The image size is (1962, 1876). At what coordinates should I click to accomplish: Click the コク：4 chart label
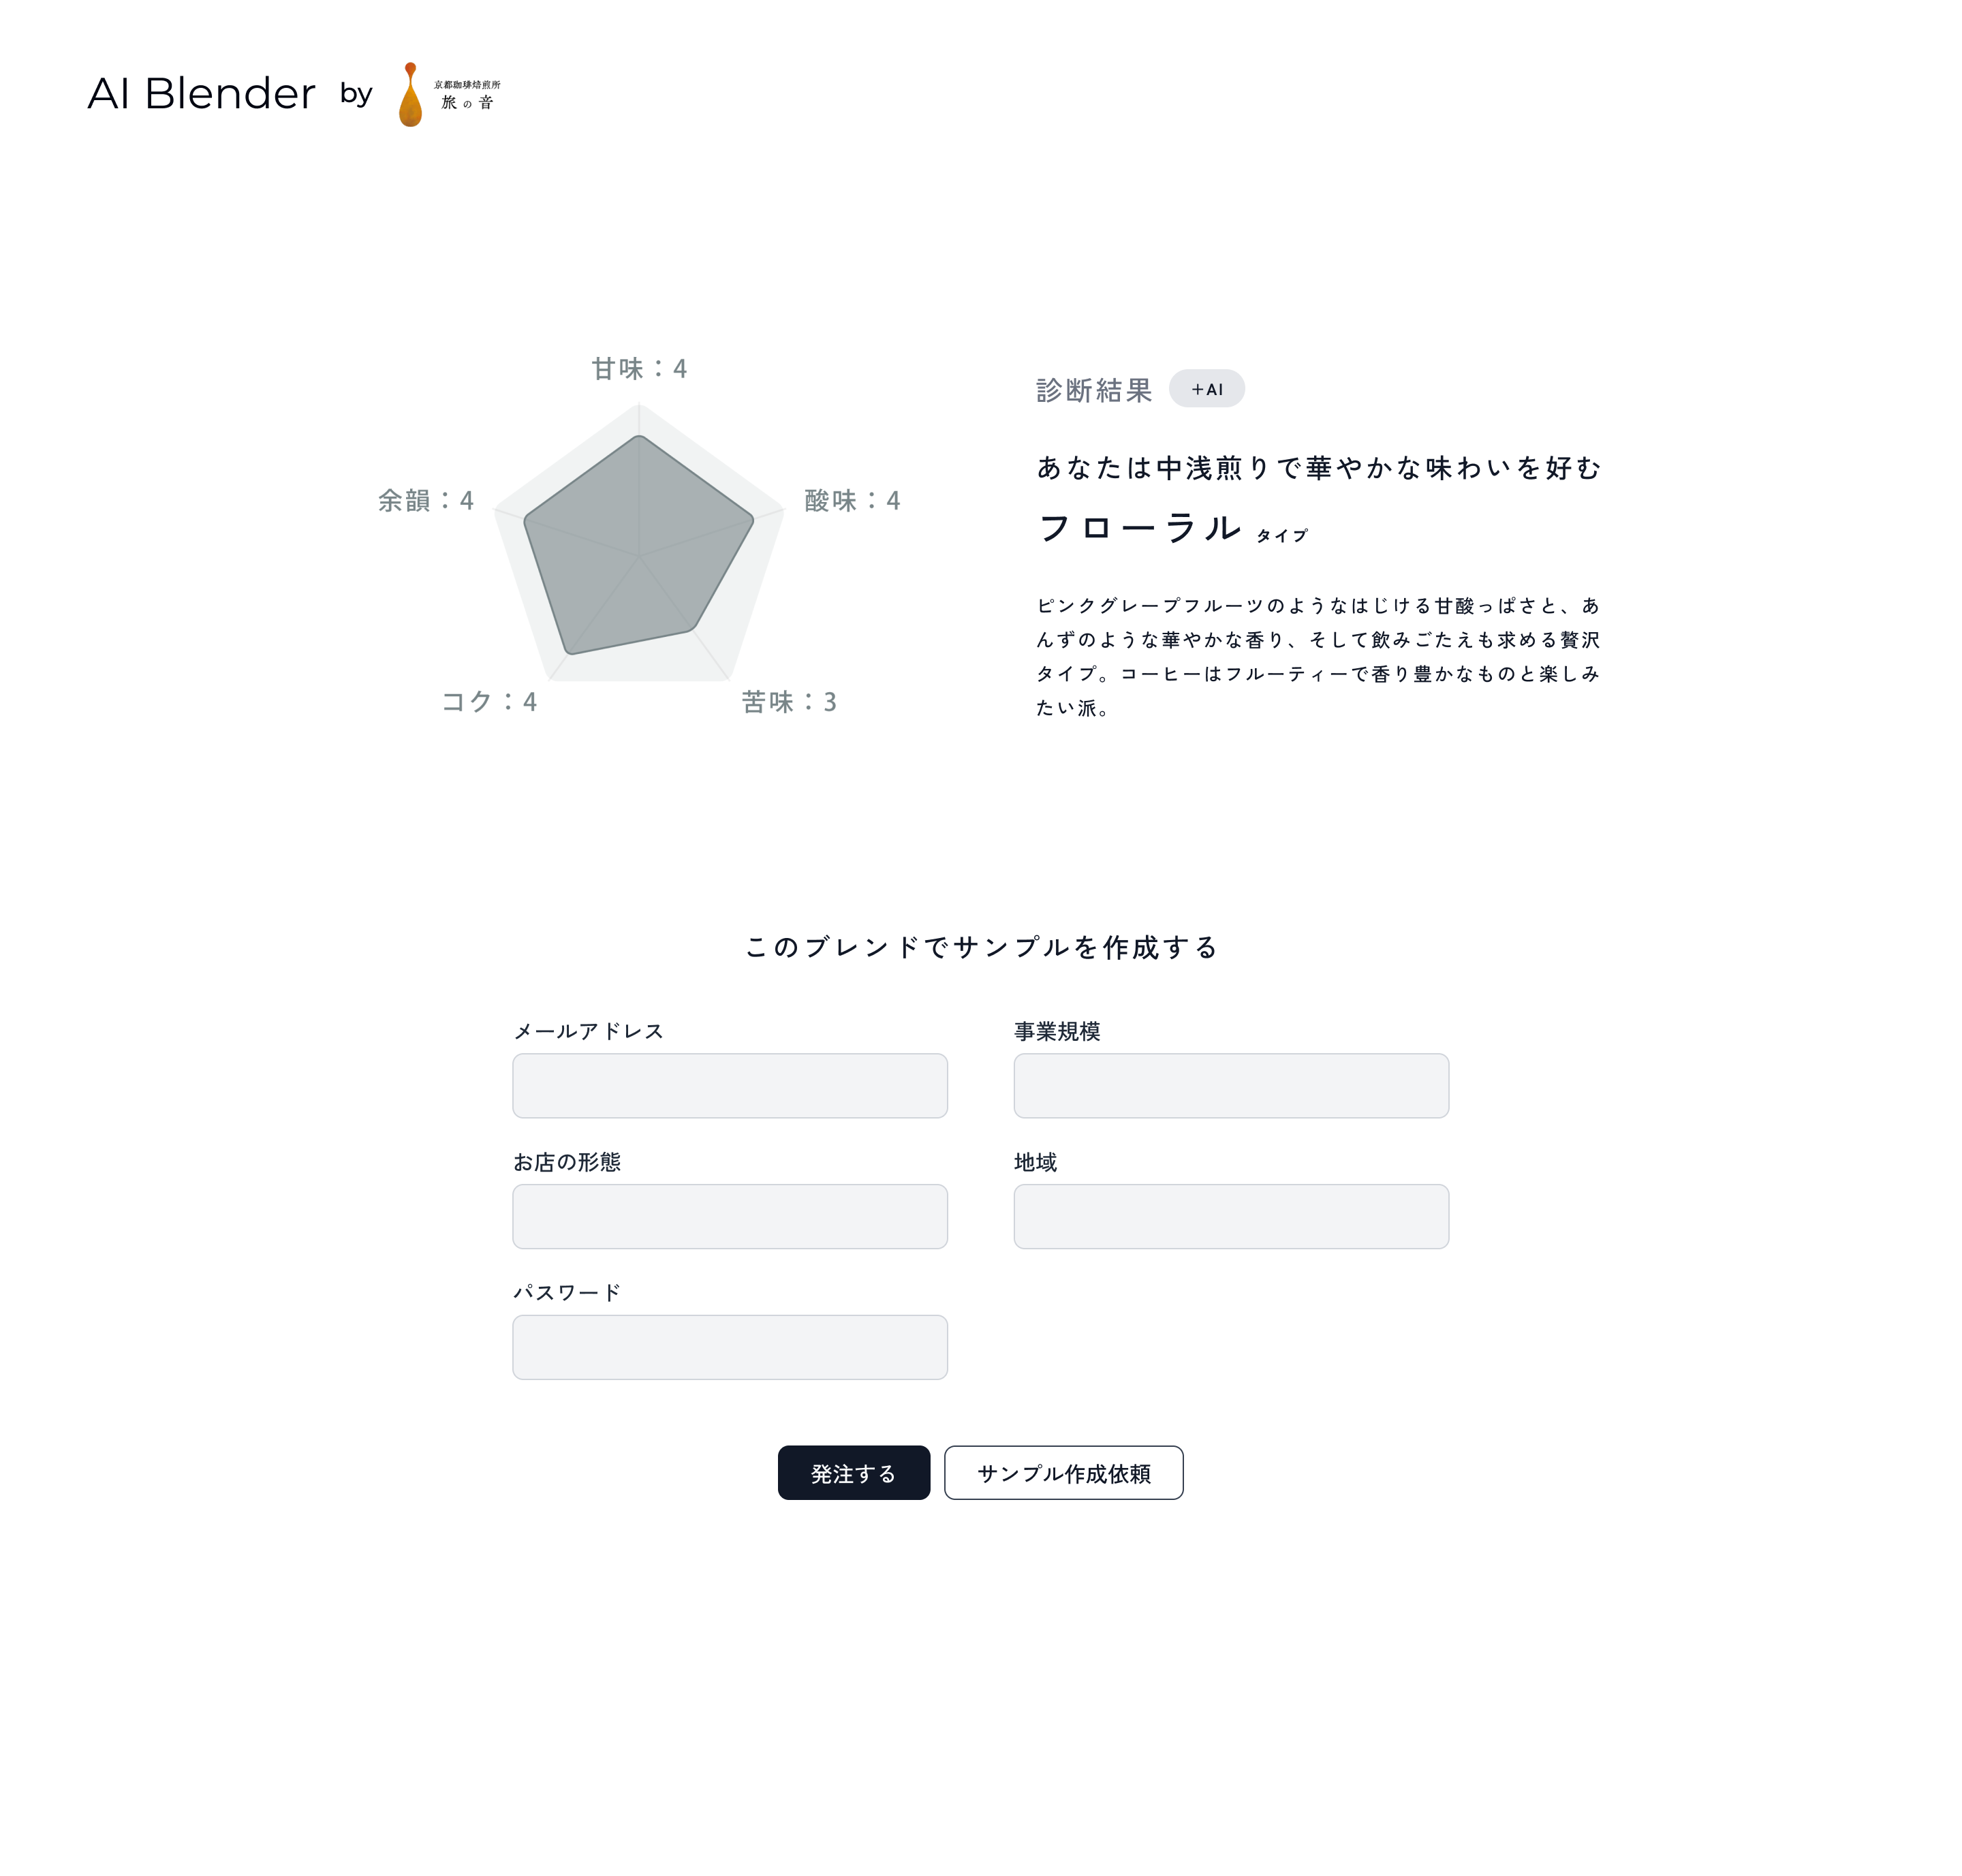pyautogui.click(x=489, y=702)
